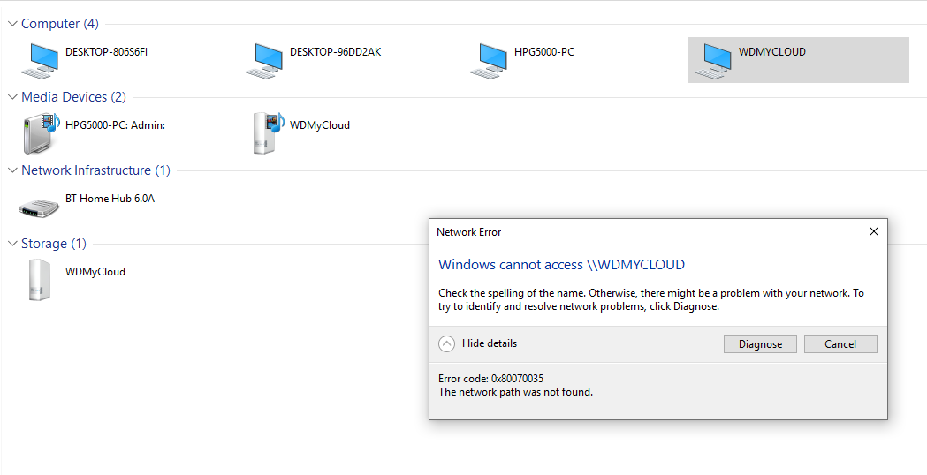
Task: Click 'Windows cannot access \\WDMYCLOUD' heading
Action: click(x=562, y=265)
